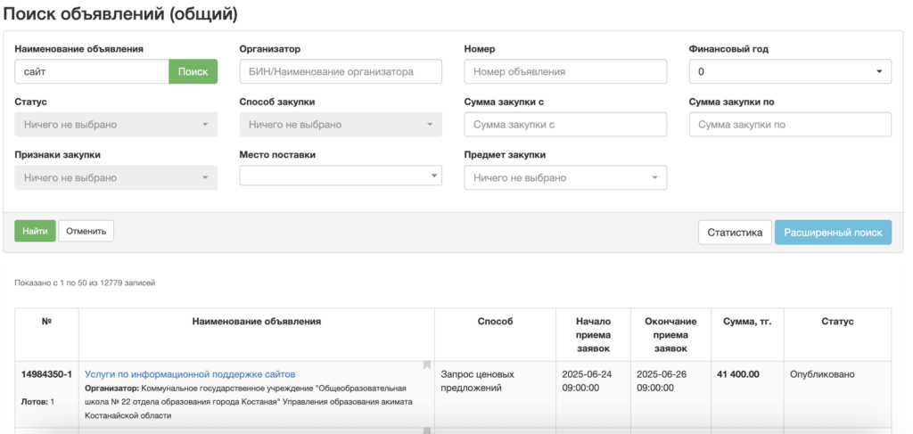This screenshot has height=434, width=913.
Task: Click the Организатор input field
Action: [x=341, y=71]
